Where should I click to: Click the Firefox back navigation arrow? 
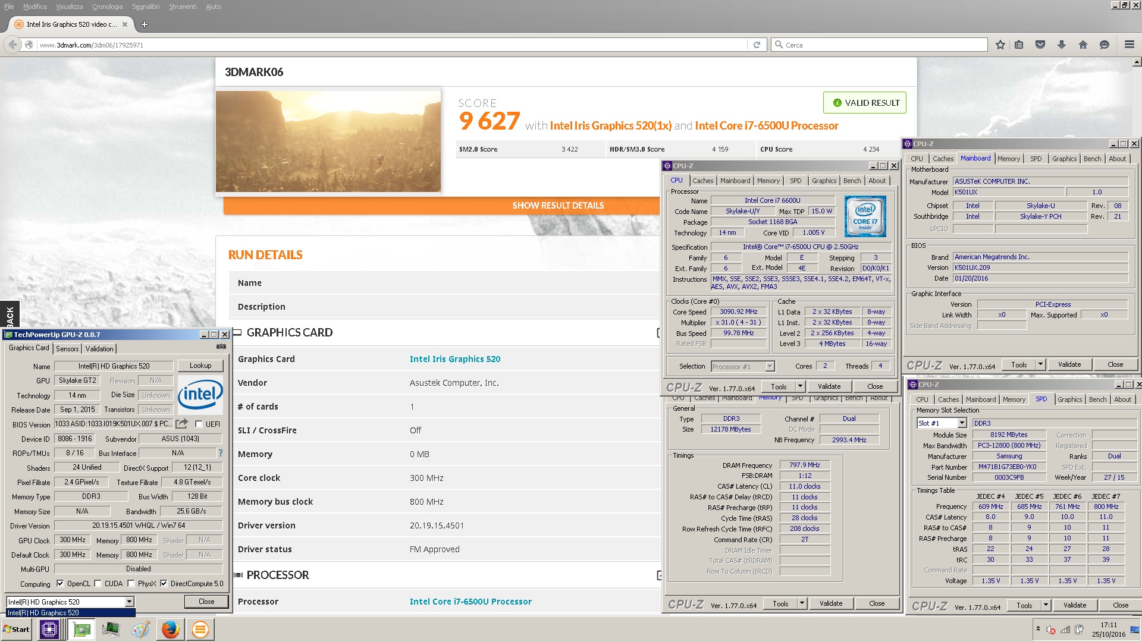point(12,45)
